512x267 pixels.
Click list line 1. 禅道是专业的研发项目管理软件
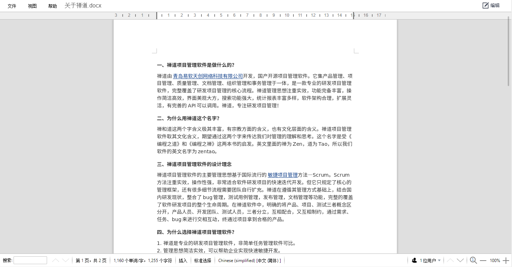tap(226, 243)
